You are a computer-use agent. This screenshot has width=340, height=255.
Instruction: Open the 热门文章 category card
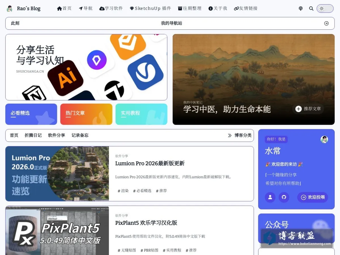pos(86,114)
